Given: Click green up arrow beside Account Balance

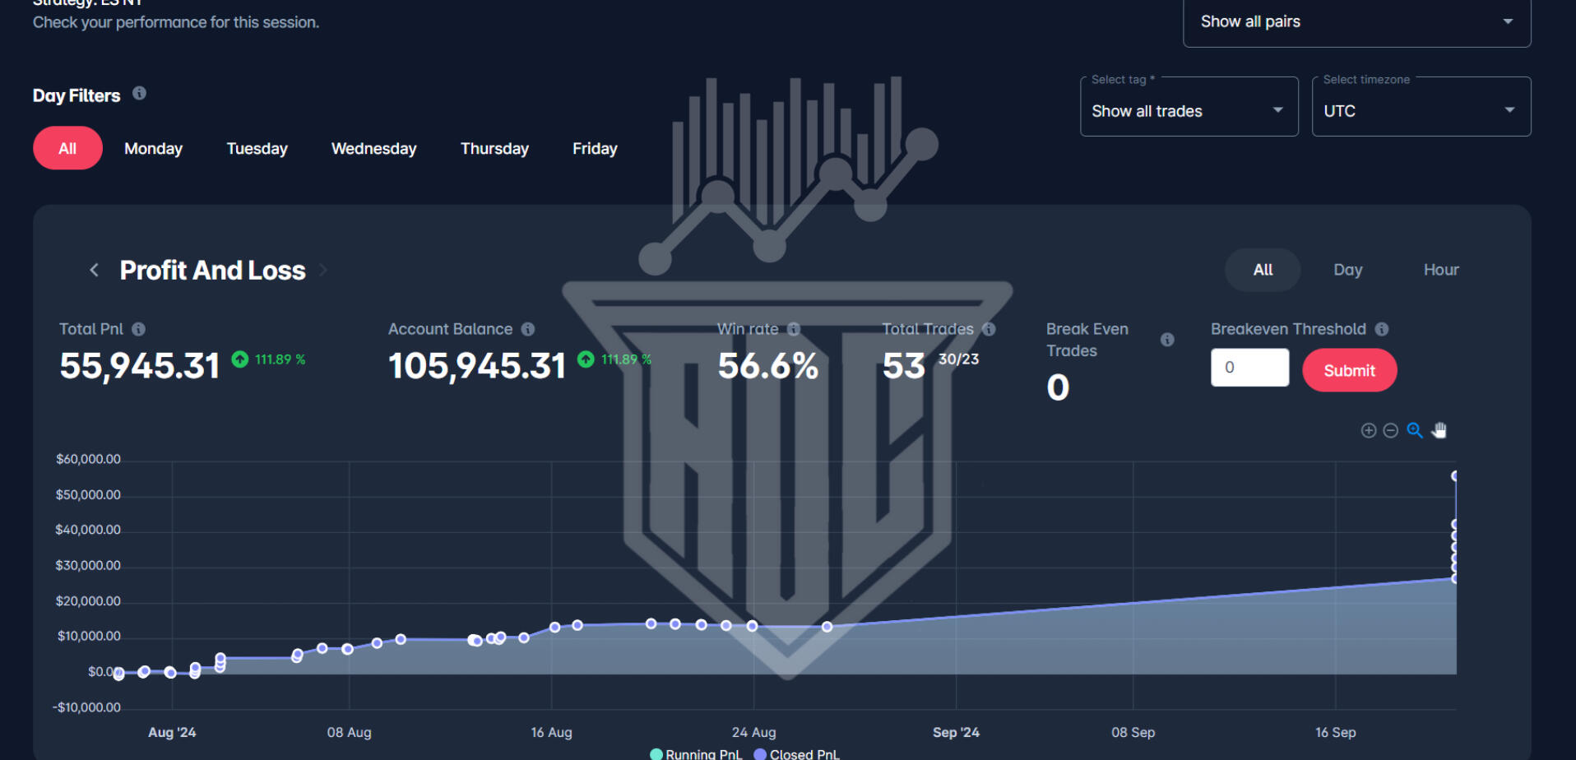Looking at the screenshot, I should [x=586, y=359].
